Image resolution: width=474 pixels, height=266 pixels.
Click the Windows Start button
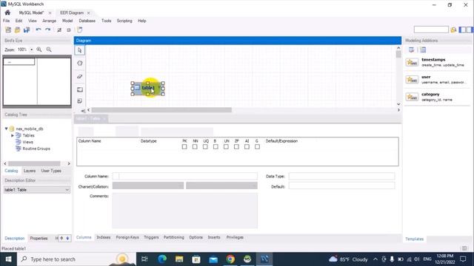coord(8,259)
